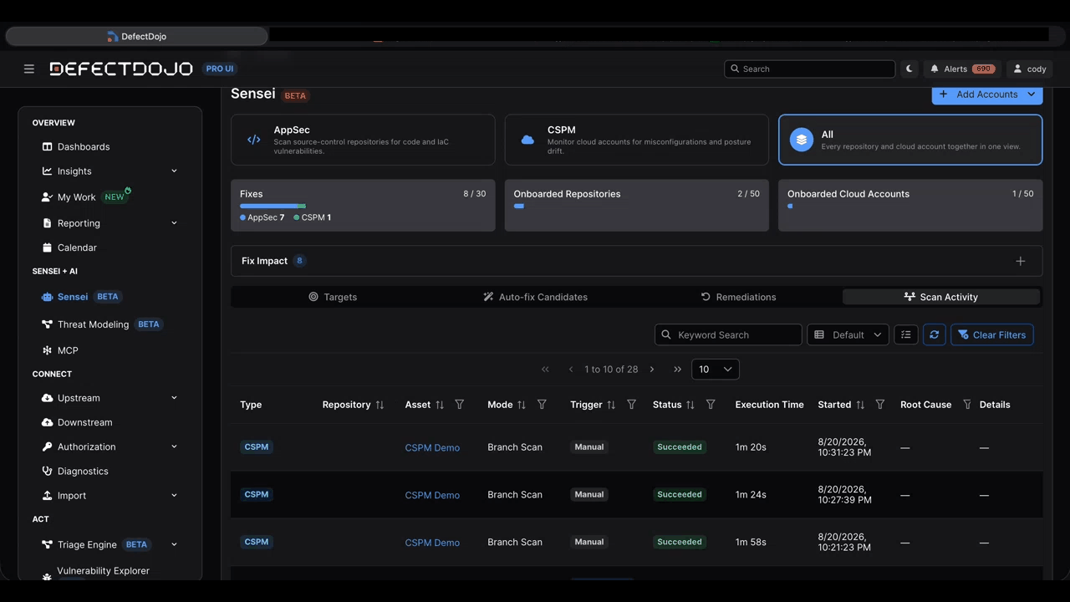Change the rows-per-page dropdown from 10
Screen dimensions: 1070x602
pos(716,369)
